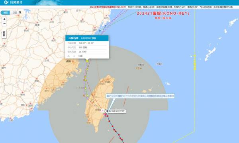
Task: Select the 风力 wind force row in popup
Action: (x=87, y=56)
